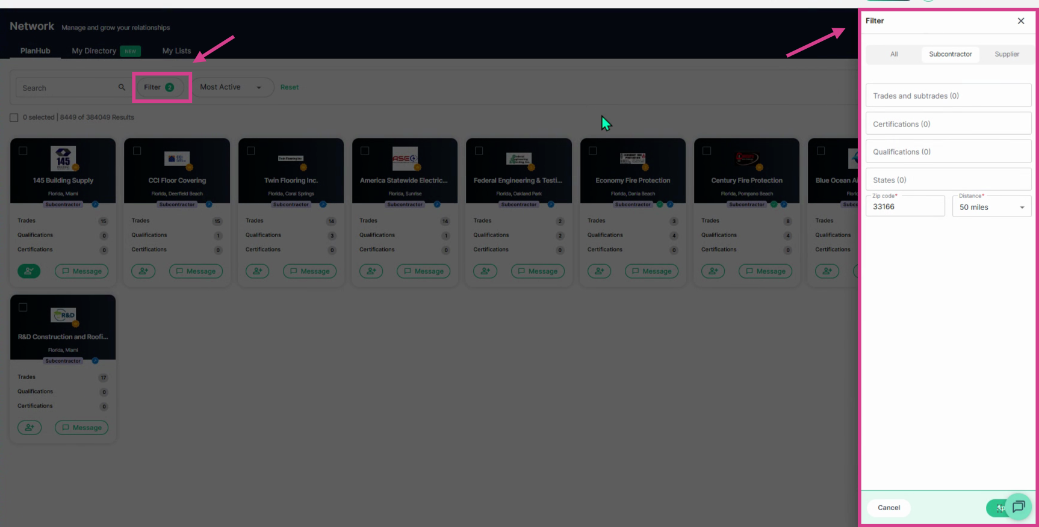This screenshot has width=1039, height=527.
Task: Add Federal Engineering & Testing as a connection
Action: tap(485, 271)
